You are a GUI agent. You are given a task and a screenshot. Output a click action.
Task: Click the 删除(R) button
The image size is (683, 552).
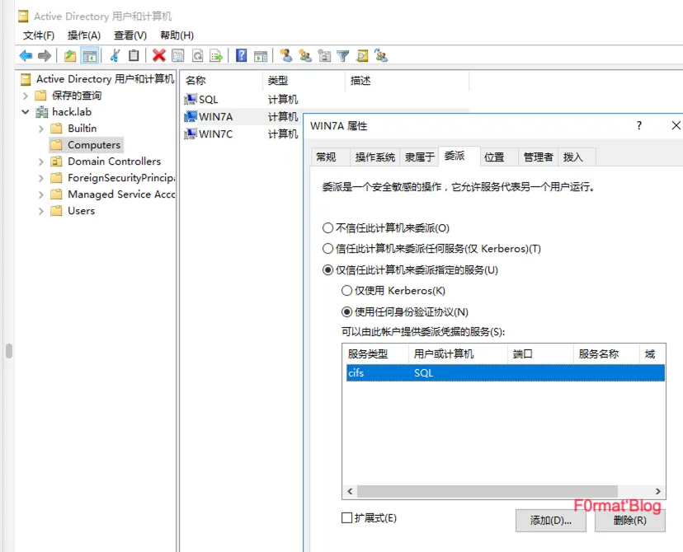629,521
